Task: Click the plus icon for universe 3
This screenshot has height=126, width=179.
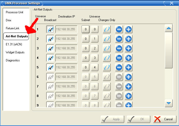Action: 129,48
